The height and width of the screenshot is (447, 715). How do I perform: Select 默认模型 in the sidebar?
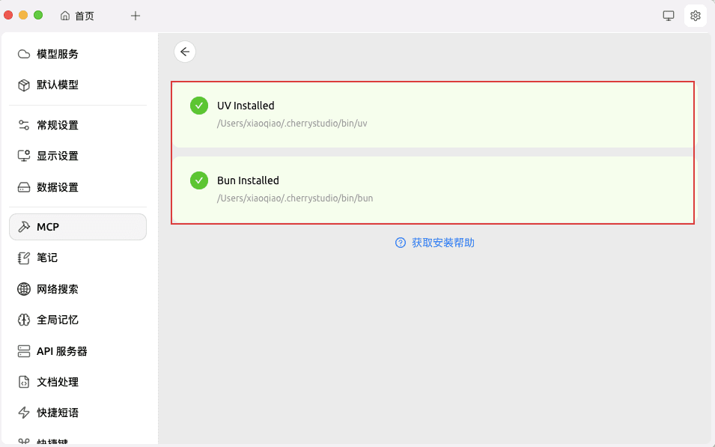click(x=58, y=85)
